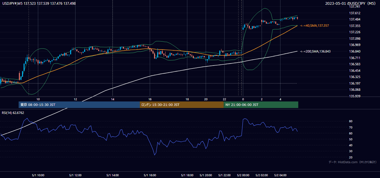Click hour label 12 under price chart
Image resolution: width=380 pixels, height=178 pixels.
click(x=75, y=99)
